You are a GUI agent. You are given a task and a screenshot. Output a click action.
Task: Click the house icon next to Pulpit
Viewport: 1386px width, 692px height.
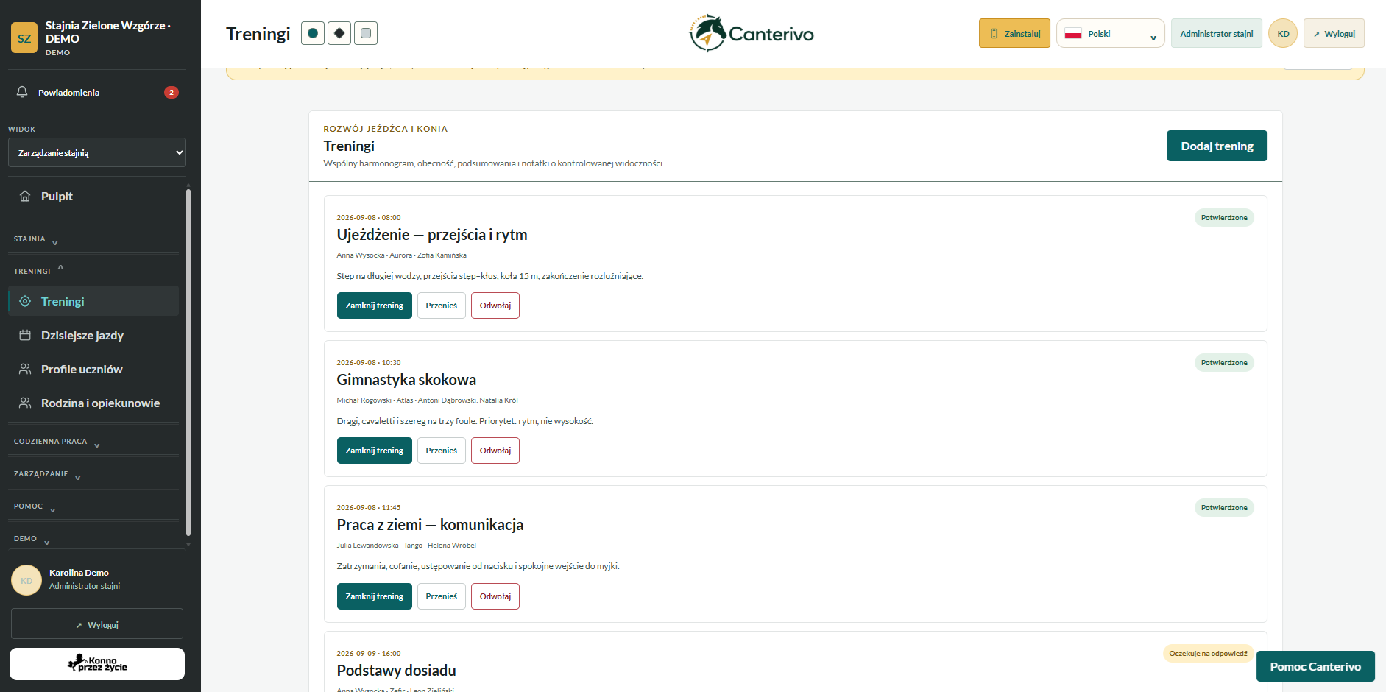click(25, 196)
